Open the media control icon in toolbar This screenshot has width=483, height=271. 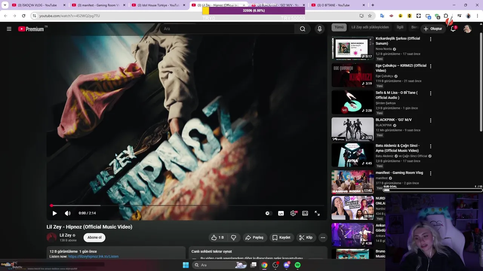point(459,16)
